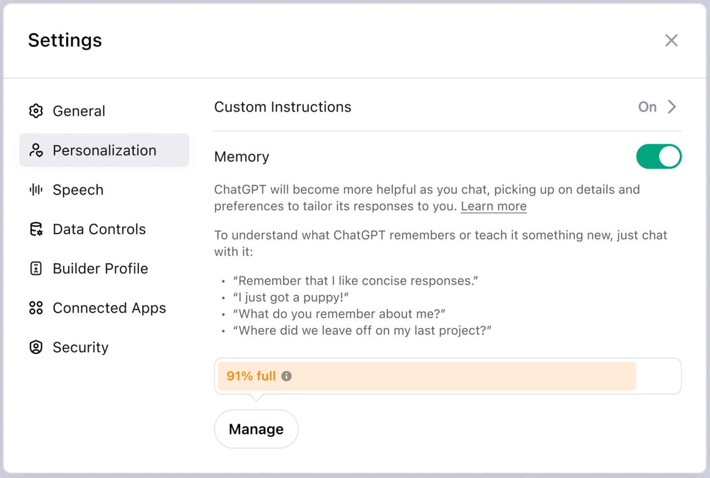Click the Connected Apps grid icon

36,307
